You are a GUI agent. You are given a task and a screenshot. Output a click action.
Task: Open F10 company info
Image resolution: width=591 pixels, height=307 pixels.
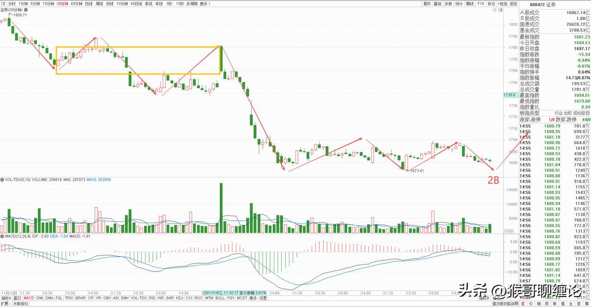tap(481, 4)
